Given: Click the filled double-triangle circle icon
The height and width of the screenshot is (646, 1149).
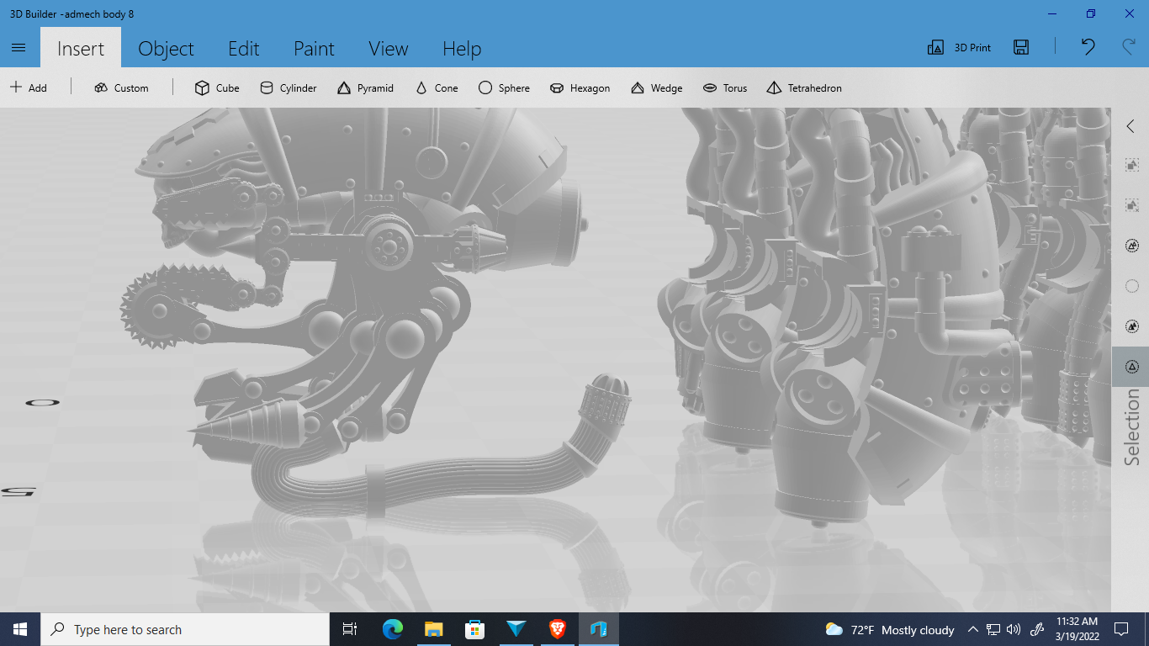Looking at the screenshot, I should [x=1131, y=326].
